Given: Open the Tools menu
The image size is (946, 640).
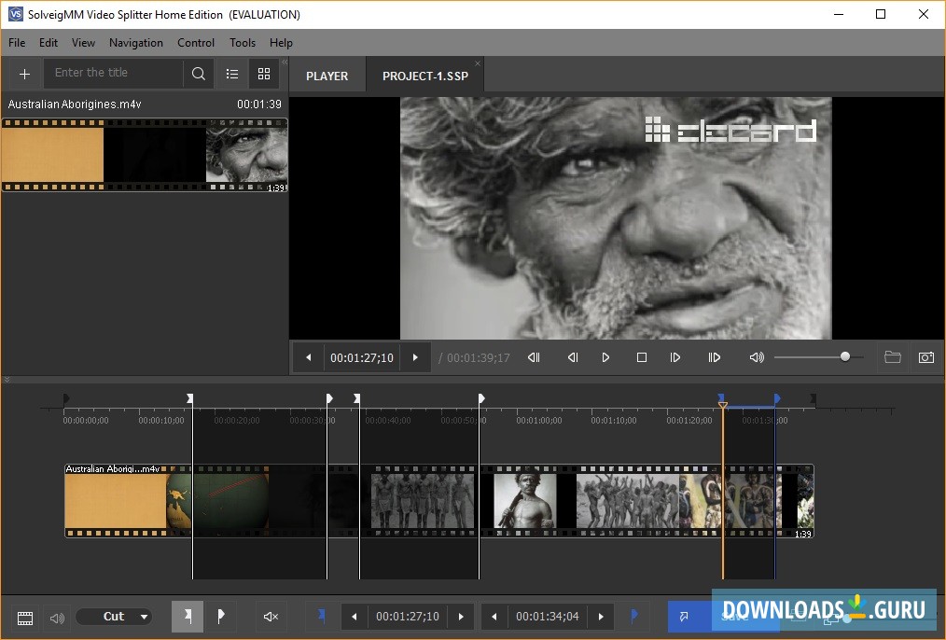Looking at the screenshot, I should coord(243,43).
